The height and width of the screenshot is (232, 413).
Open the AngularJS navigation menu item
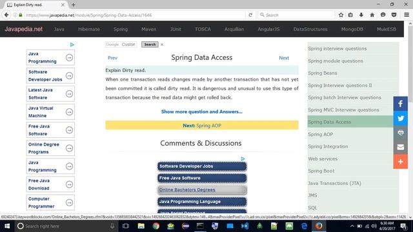coord(268,29)
